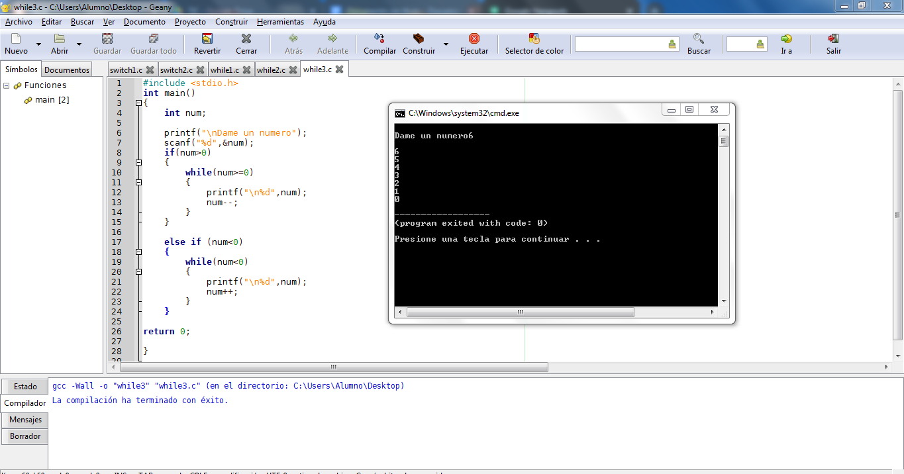Show the Mensajes tab
The image size is (904, 474).
[x=25, y=420]
